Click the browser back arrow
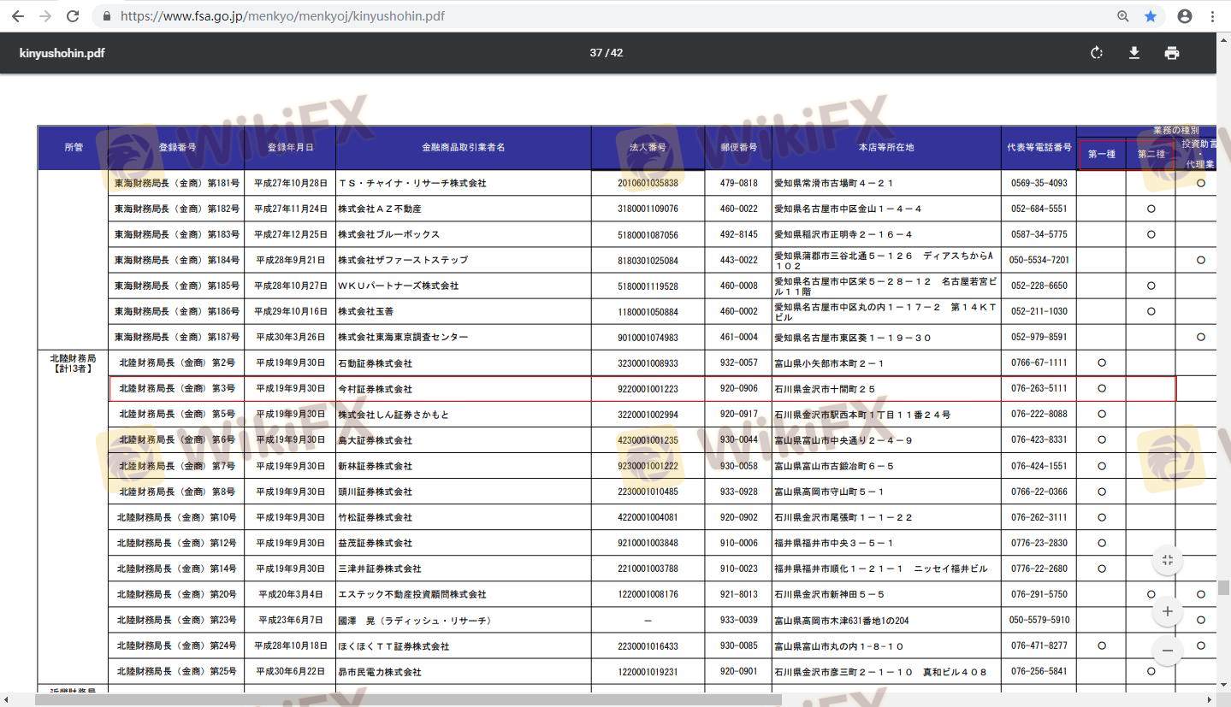Image resolution: width=1231 pixels, height=707 pixels. click(x=17, y=16)
